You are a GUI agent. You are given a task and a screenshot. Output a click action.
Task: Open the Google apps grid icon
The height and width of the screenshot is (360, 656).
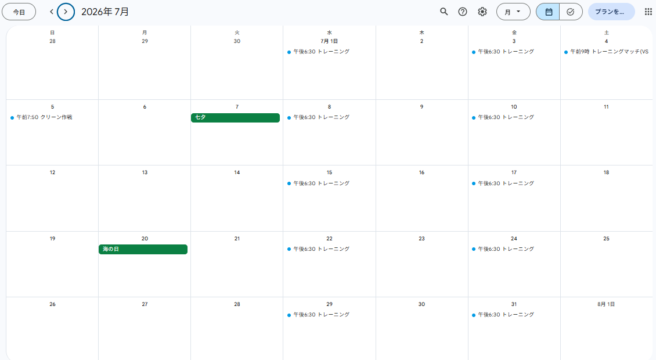[648, 12]
